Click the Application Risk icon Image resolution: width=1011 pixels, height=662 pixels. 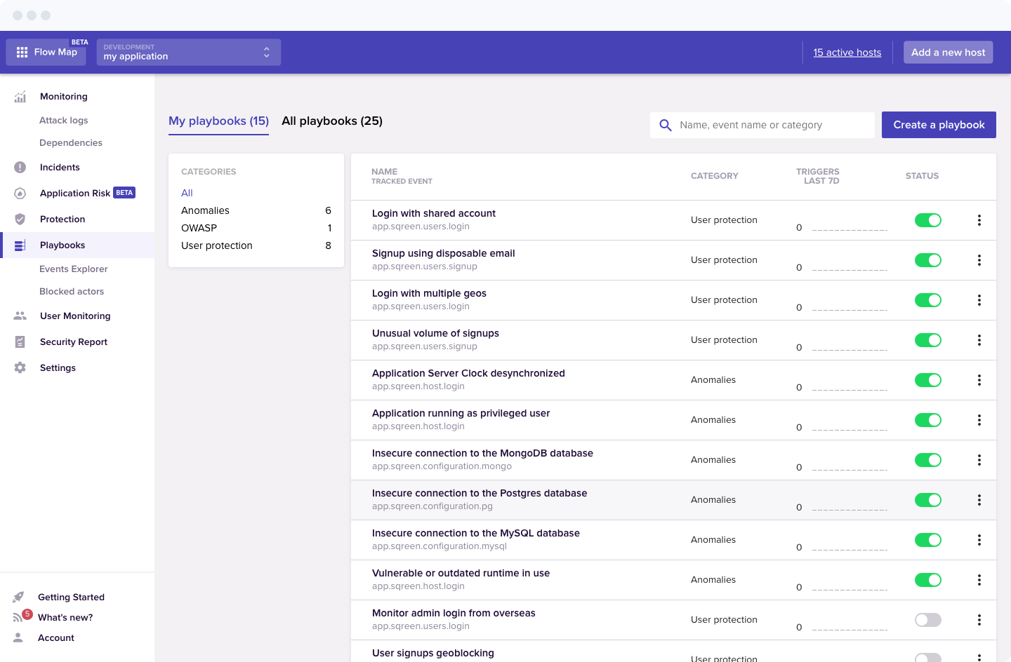coord(20,194)
